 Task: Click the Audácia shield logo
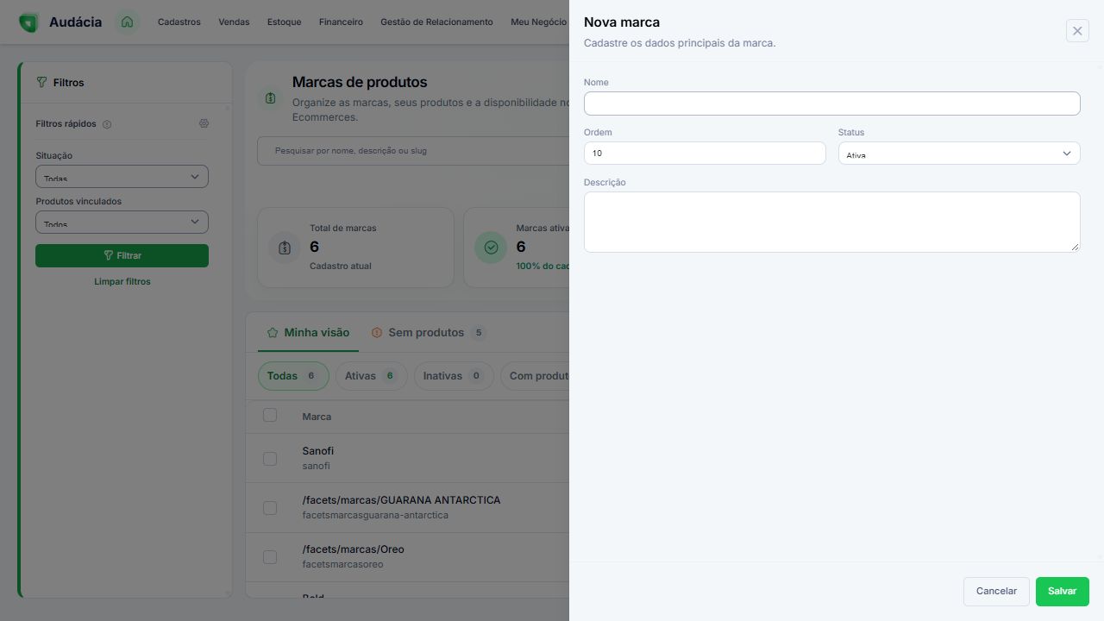[28, 22]
